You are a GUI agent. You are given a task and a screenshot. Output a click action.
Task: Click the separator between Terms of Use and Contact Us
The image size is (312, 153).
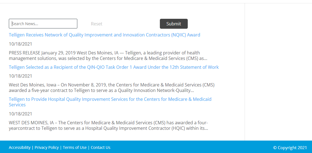click(x=89, y=147)
